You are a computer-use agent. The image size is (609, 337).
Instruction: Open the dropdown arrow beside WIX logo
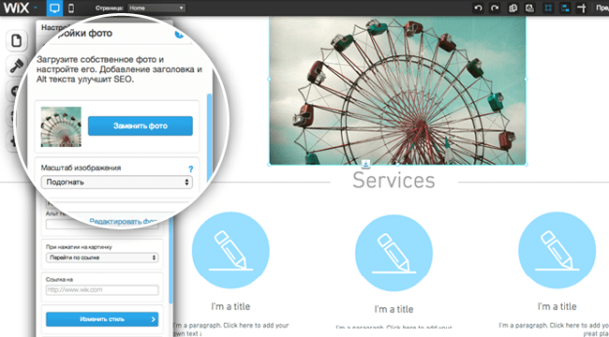coord(36,7)
